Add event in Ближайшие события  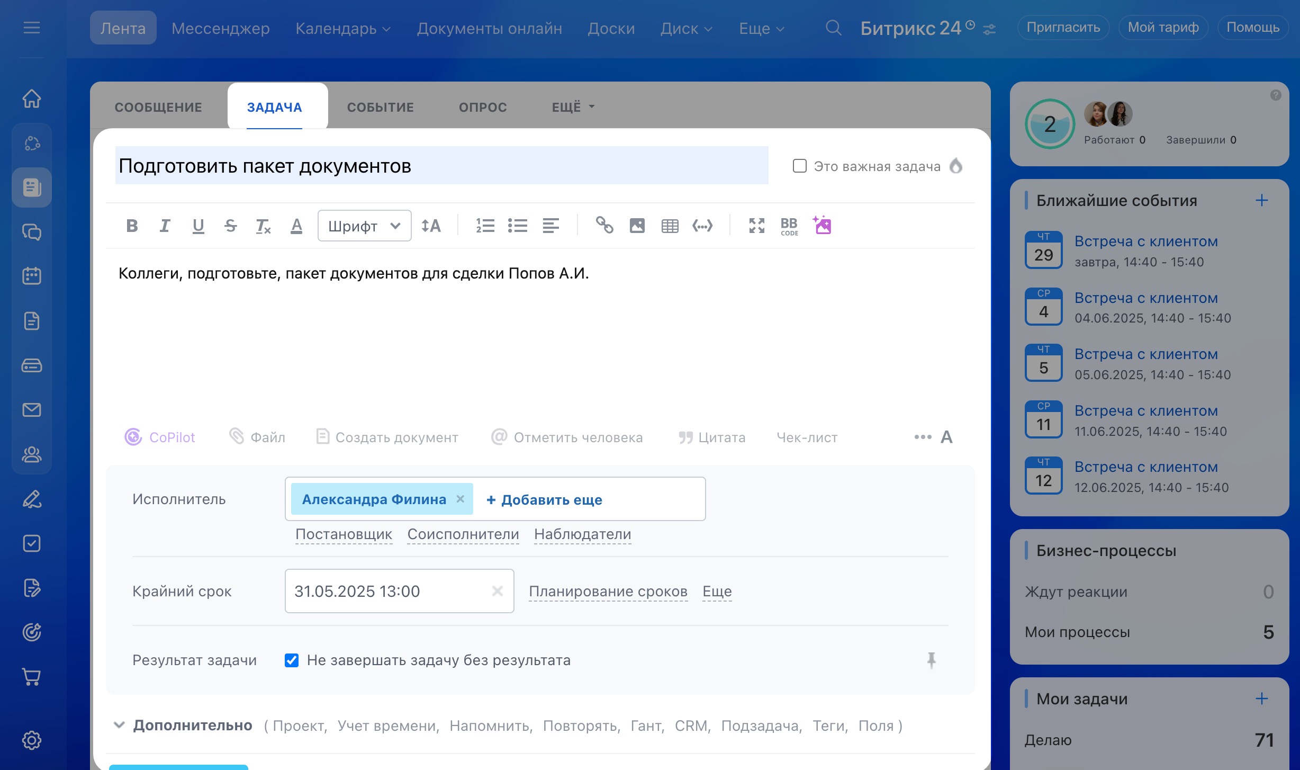pyautogui.click(x=1261, y=200)
